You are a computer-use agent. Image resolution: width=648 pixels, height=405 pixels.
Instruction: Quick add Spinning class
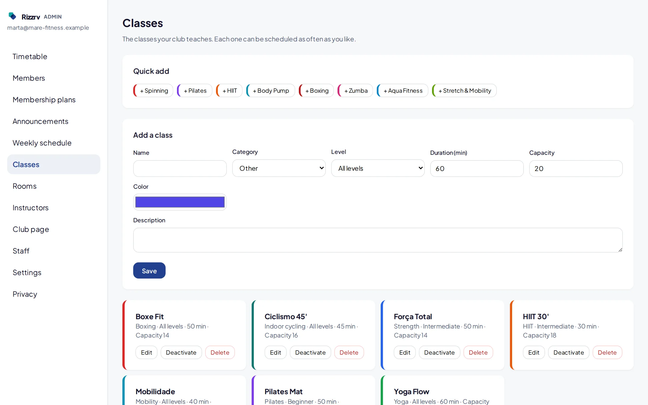point(153,91)
